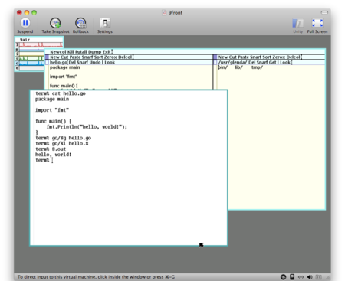Image resolution: width=345 pixels, height=281 pixels.
Task: Enter Full Screen mode
Action: (x=317, y=26)
